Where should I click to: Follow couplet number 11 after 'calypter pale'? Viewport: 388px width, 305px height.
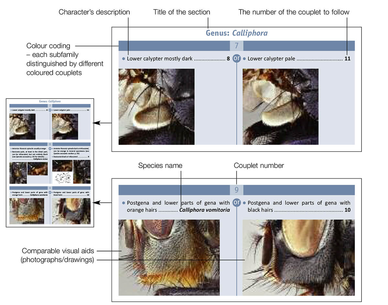click(x=348, y=59)
